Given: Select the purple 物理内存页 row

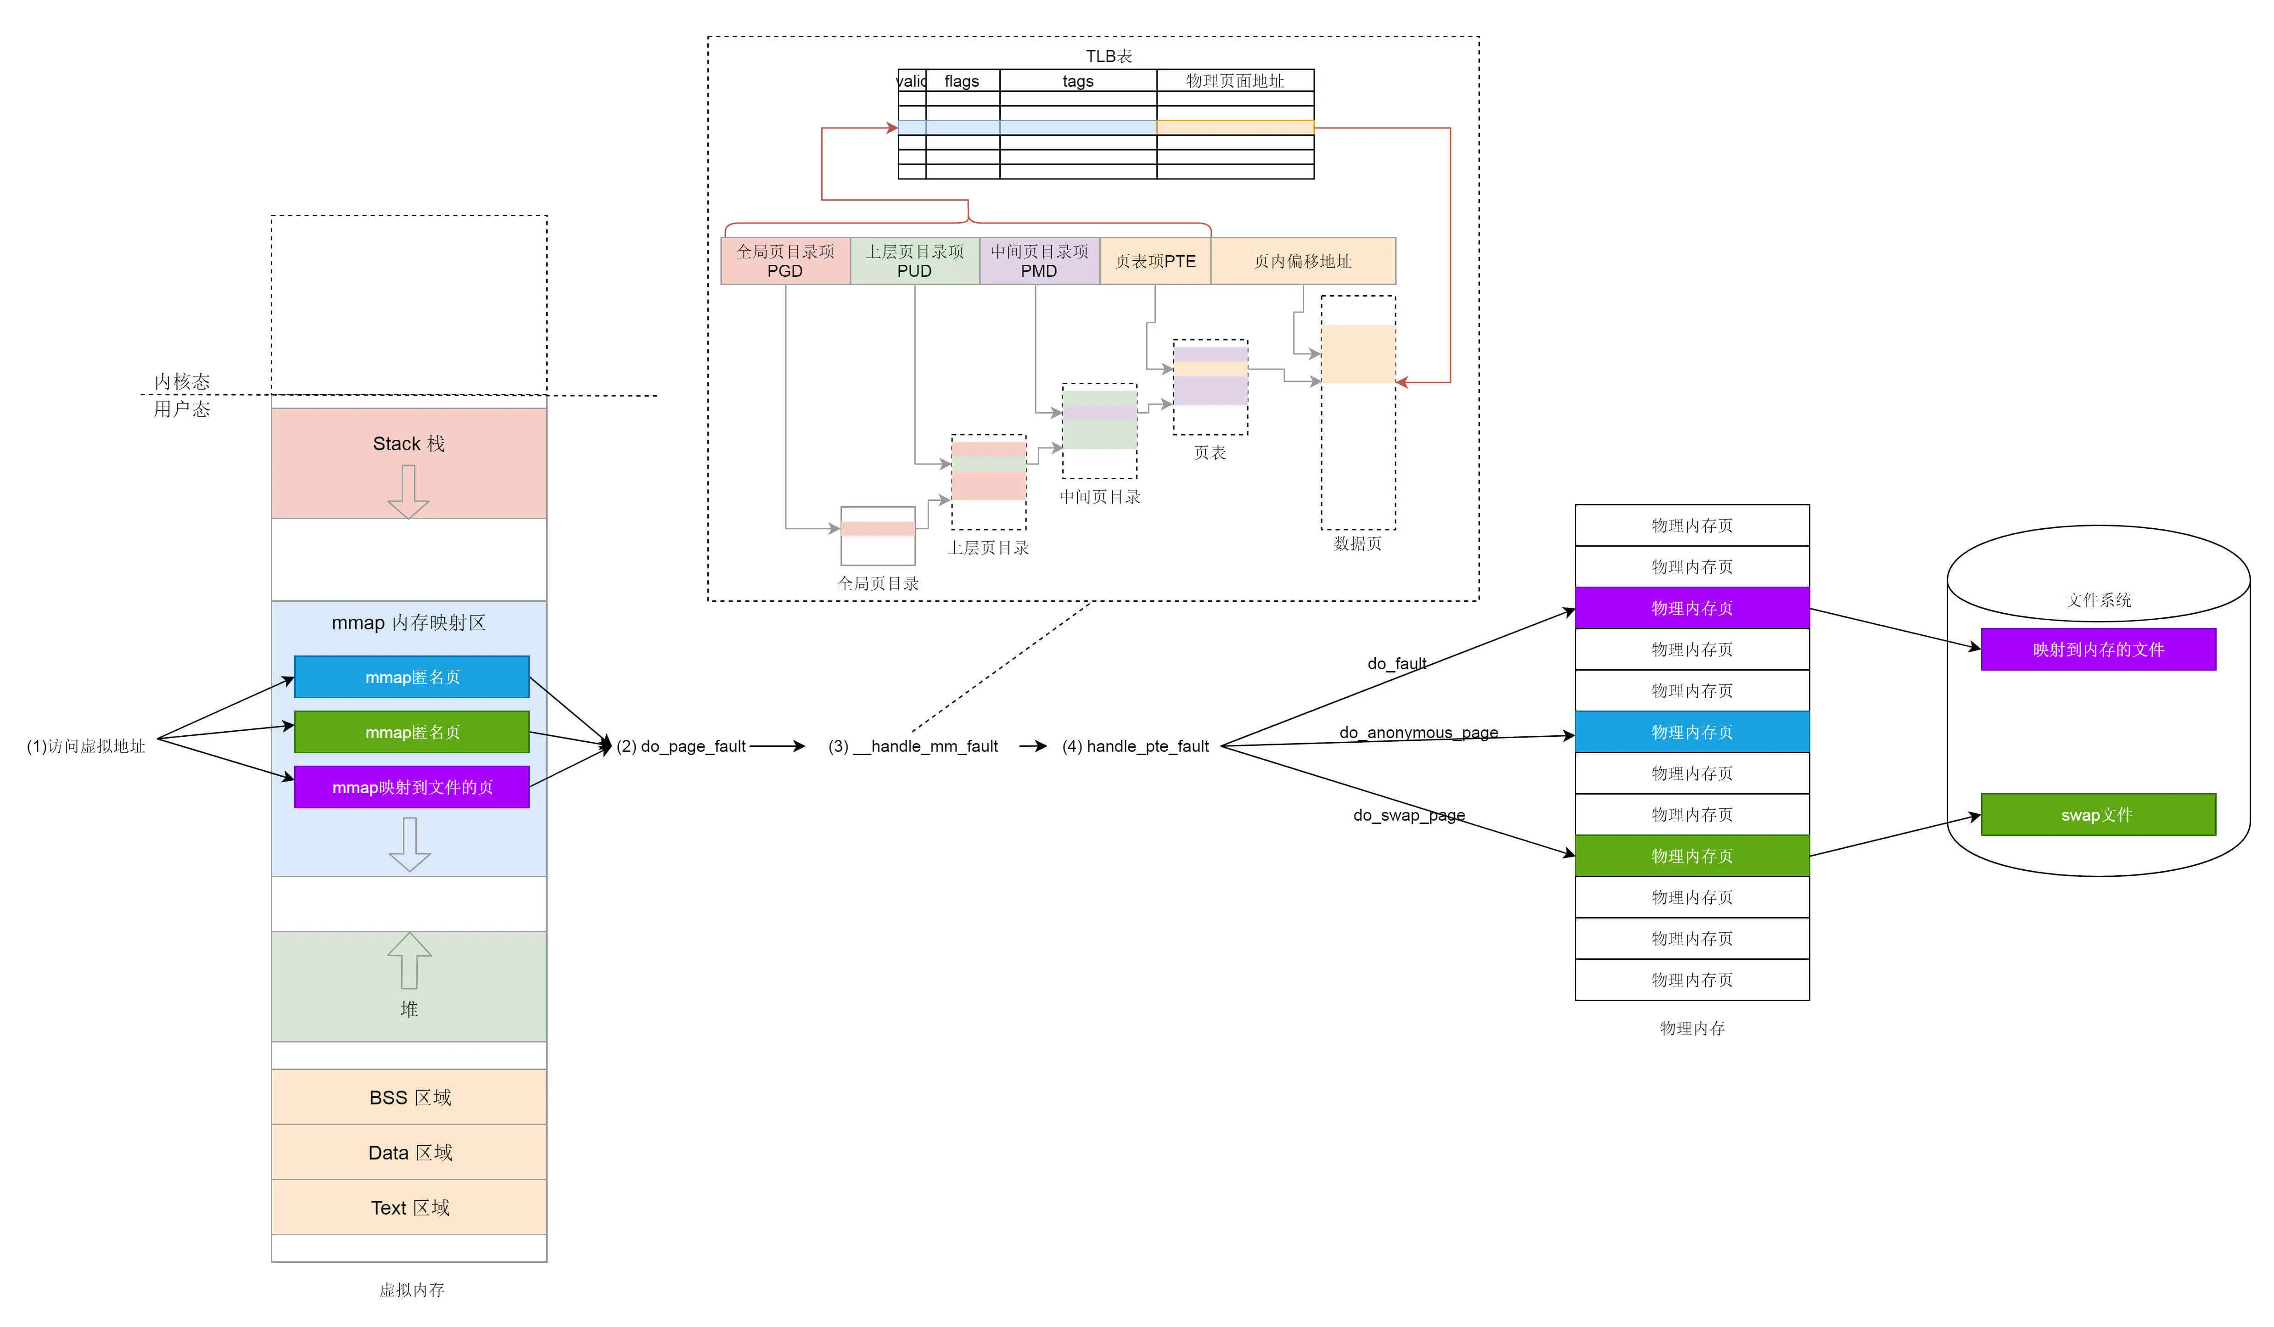Looking at the screenshot, I should tap(1691, 608).
